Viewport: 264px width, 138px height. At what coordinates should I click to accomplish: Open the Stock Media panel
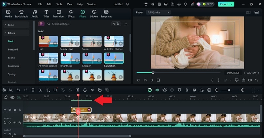tap(21, 14)
